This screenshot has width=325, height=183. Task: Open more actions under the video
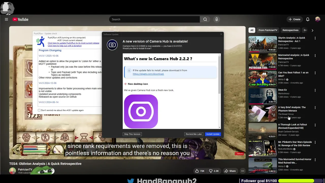click(x=243, y=171)
